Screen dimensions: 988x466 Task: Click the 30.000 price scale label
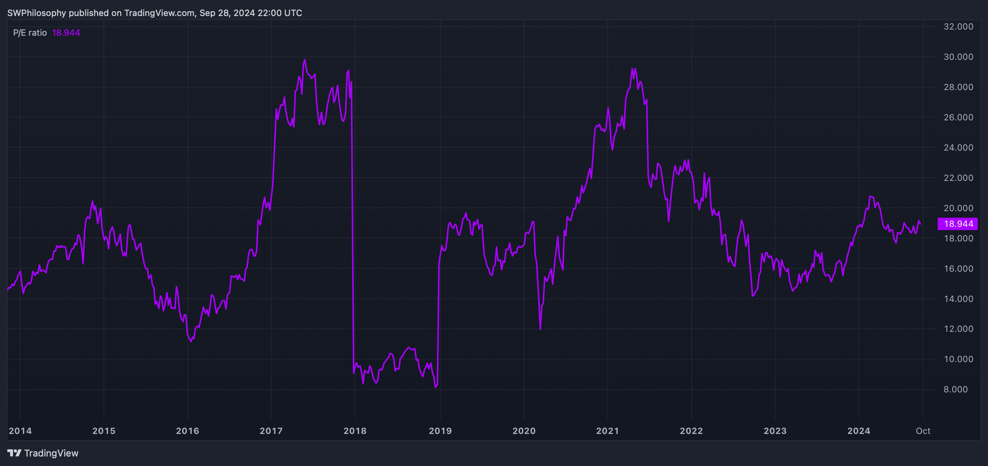pyautogui.click(x=958, y=57)
